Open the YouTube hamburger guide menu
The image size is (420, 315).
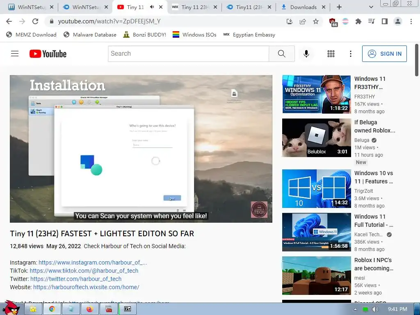point(15,54)
